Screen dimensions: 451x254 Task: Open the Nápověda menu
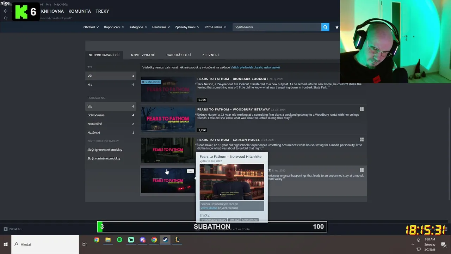pyautogui.click(x=61, y=4)
